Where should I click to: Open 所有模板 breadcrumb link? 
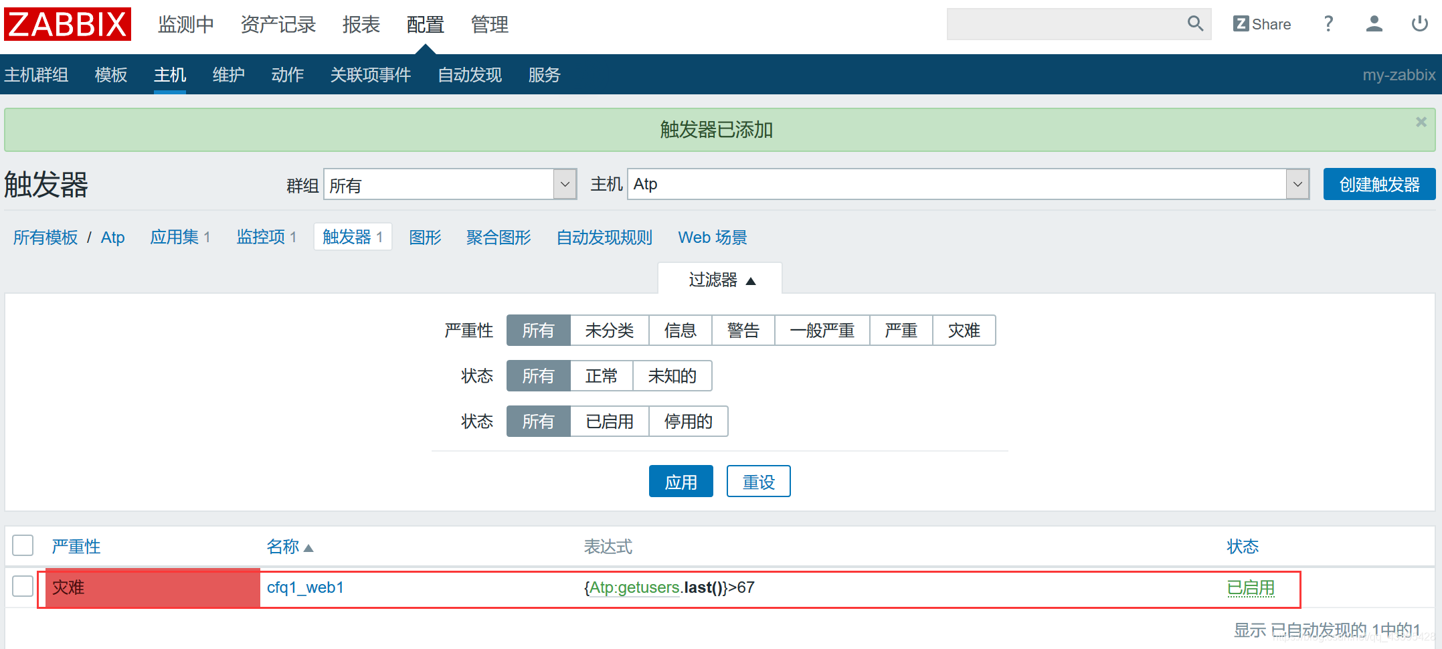pyautogui.click(x=46, y=238)
